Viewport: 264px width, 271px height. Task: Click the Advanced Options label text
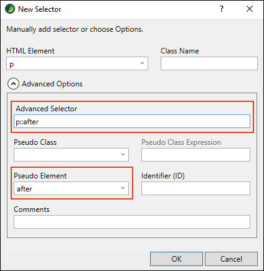pyautogui.click(x=52, y=84)
